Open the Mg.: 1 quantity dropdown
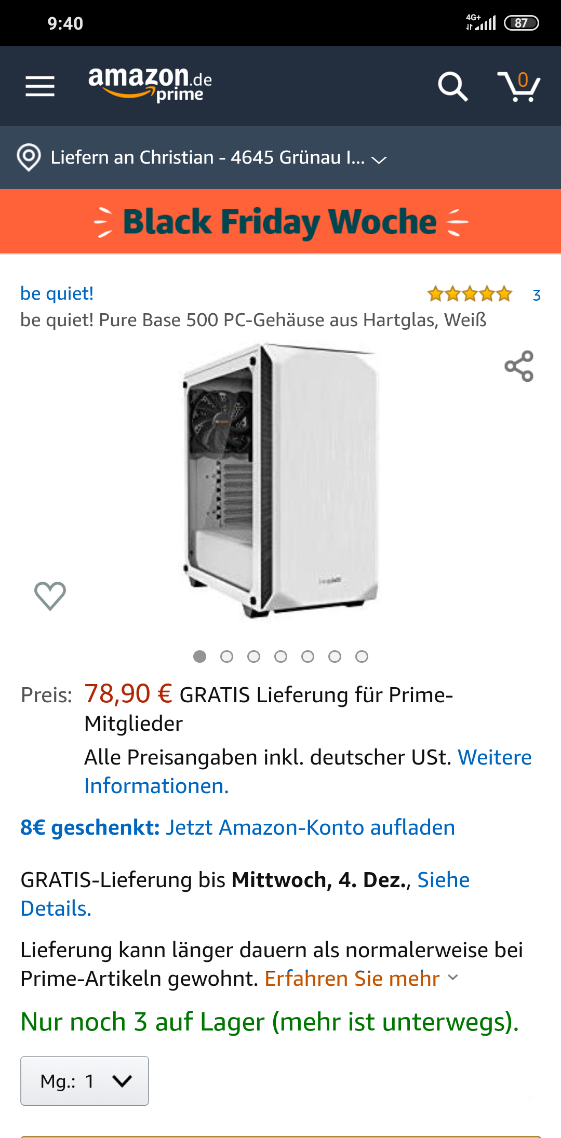Image resolution: width=561 pixels, height=1138 pixels. click(85, 1081)
